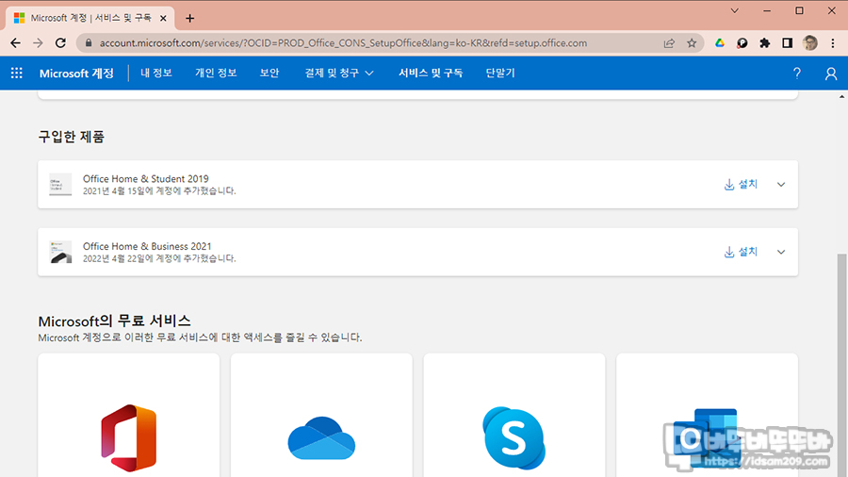The width and height of the screenshot is (848, 477).
Task: Click the vertical scrollbar thumb
Action: pos(842,365)
